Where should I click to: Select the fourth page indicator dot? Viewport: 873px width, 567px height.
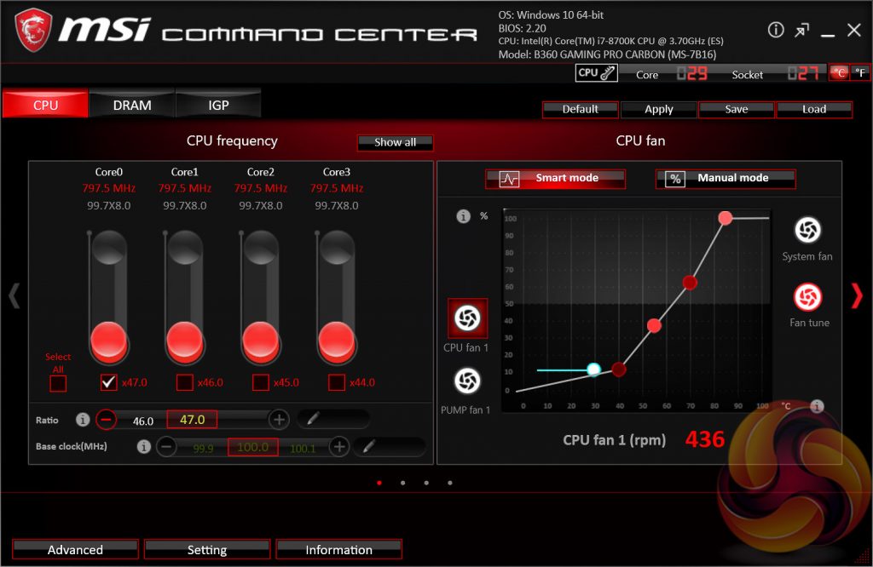(450, 483)
